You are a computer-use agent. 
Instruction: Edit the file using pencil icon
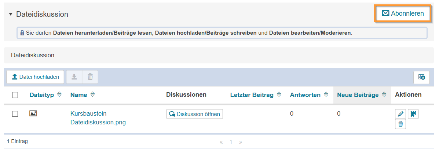tap(400, 114)
